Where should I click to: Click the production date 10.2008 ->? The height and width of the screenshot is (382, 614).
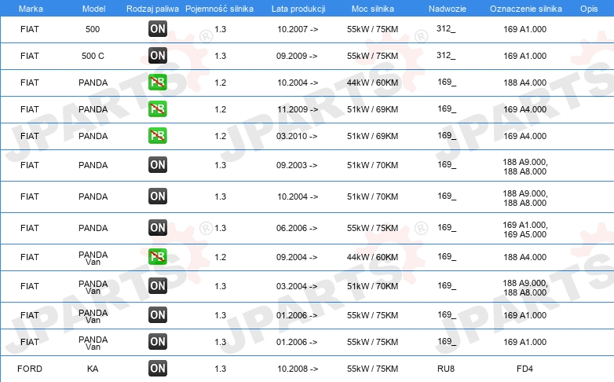coord(298,369)
